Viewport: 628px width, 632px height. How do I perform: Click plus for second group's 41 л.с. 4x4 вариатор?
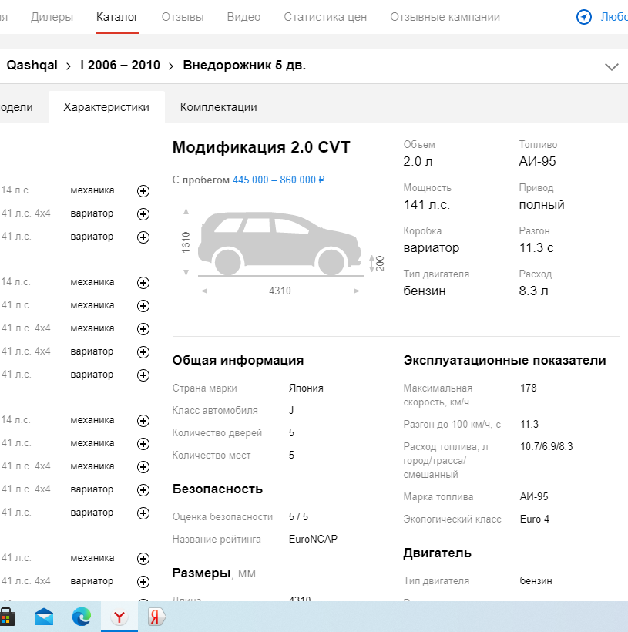click(x=143, y=352)
